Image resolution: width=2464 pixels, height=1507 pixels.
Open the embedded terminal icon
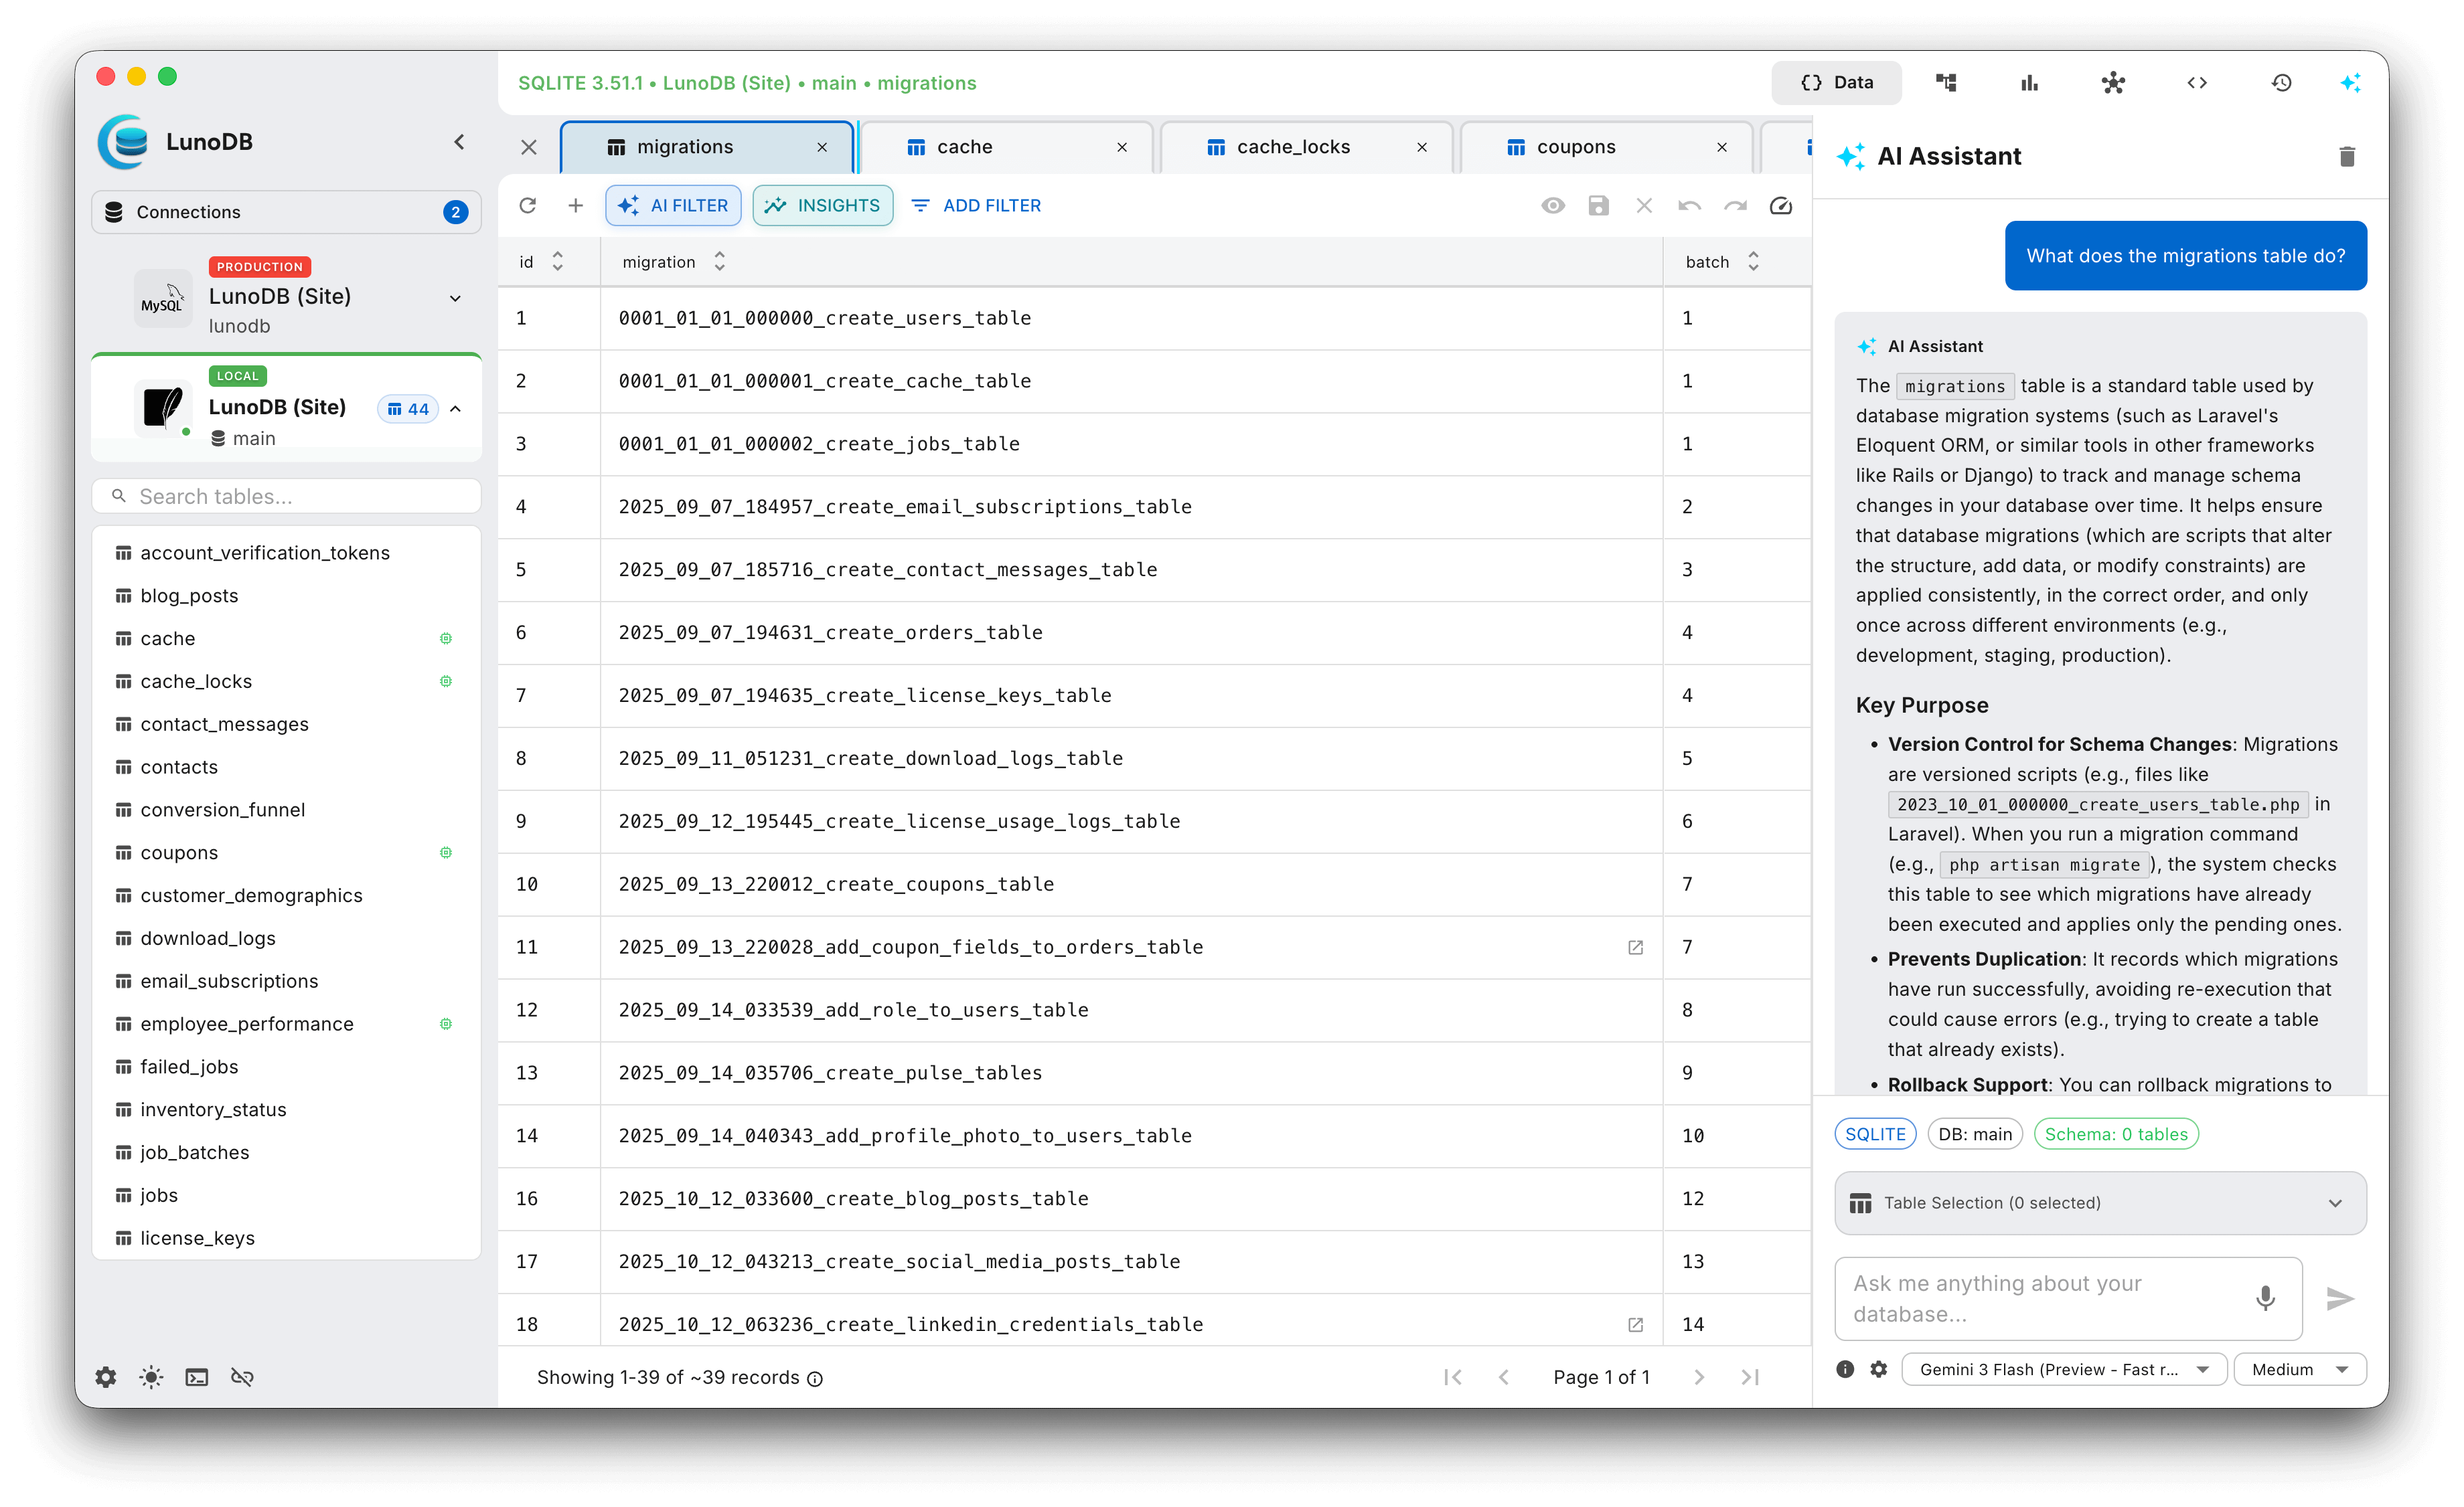(x=196, y=1377)
